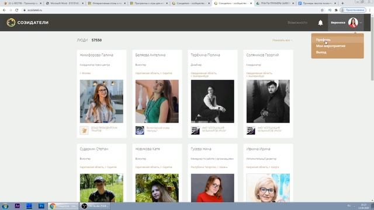Screen dimensions: 374x210
Task: Open Никифорова Галина's profile name
Action: [x=96, y=55]
